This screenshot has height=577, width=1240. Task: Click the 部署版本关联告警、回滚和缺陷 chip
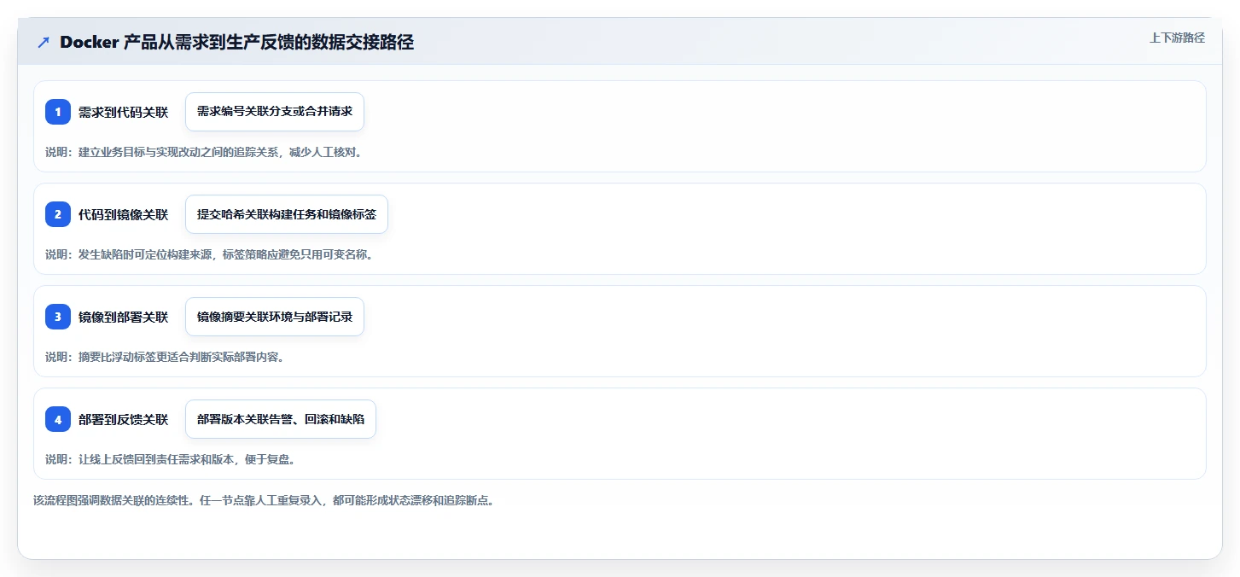281,419
